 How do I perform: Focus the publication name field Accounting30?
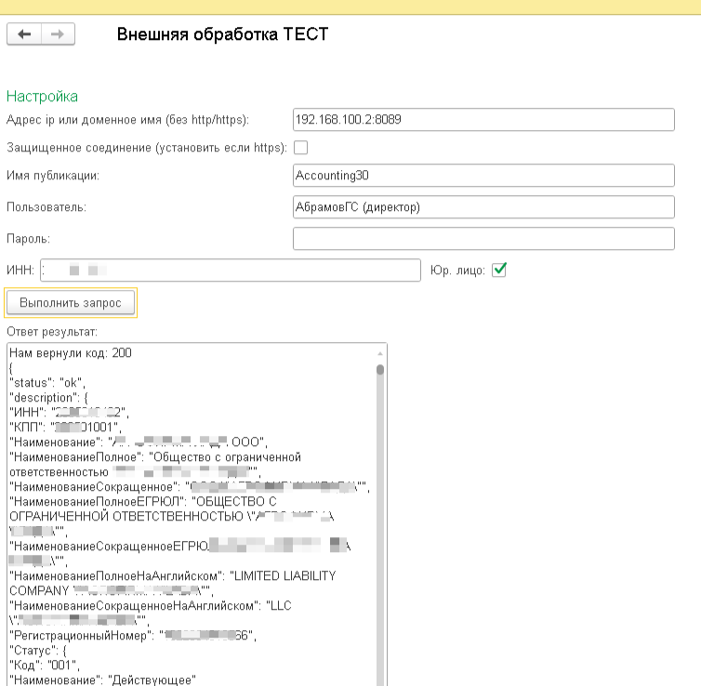tap(483, 175)
